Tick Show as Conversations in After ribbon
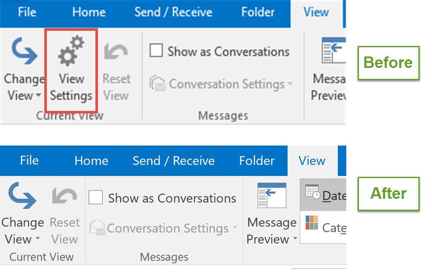429x270 pixels. [x=95, y=197]
